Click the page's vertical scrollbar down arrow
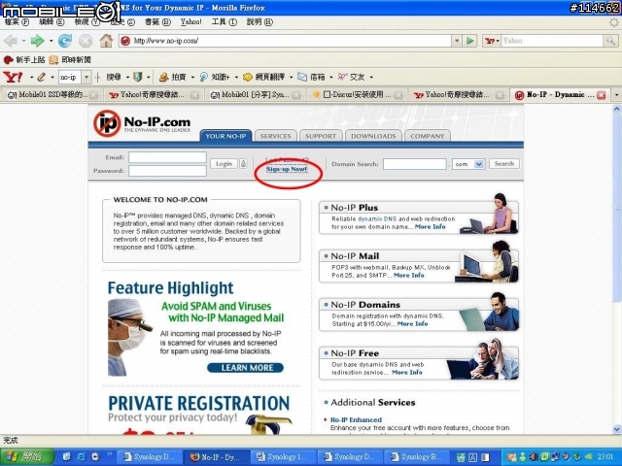 [x=617, y=429]
